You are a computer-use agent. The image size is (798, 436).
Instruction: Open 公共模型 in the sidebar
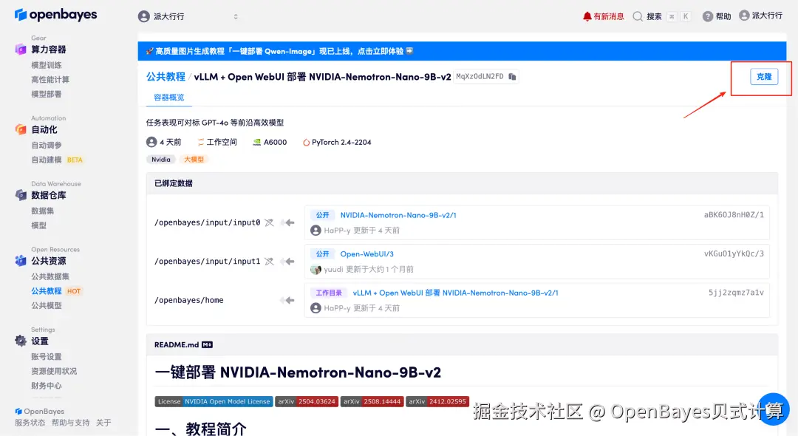tap(47, 306)
